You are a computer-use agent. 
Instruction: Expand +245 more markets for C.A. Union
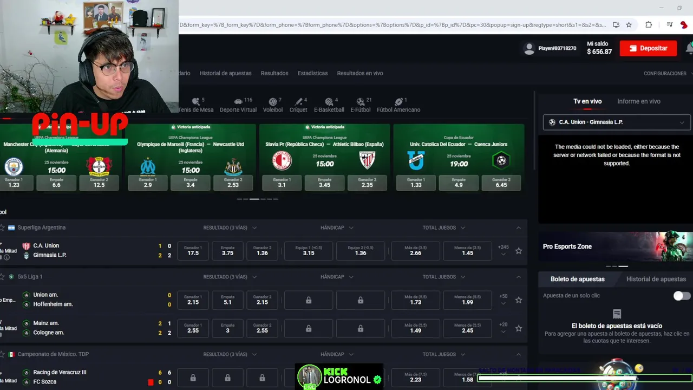click(504, 250)
